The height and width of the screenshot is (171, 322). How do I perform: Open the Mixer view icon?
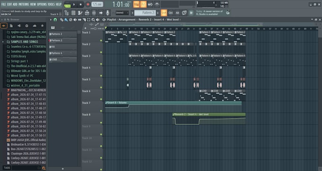click(x=94, y=13)
